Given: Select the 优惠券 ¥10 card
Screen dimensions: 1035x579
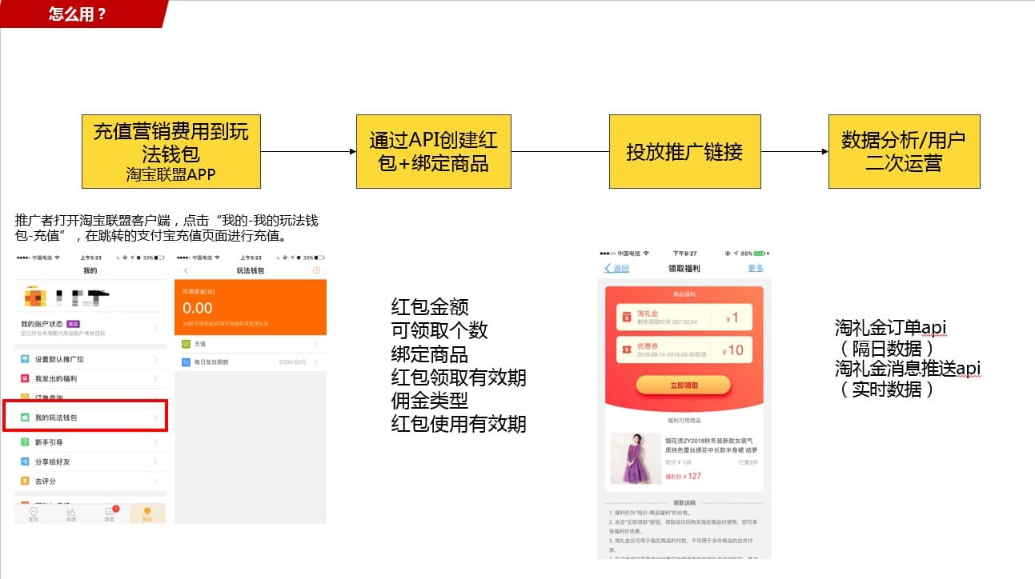Looking at the screenshot, I should coord(684,349).
